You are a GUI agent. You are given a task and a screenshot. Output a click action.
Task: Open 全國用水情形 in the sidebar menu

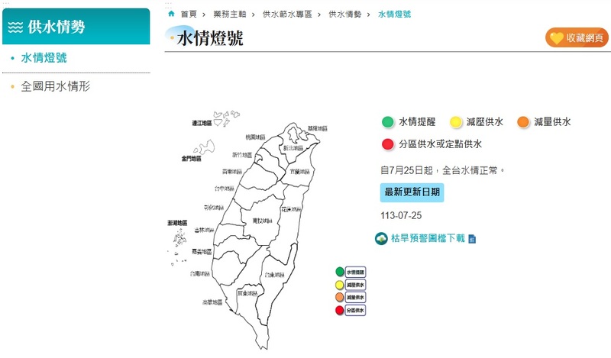55,86
